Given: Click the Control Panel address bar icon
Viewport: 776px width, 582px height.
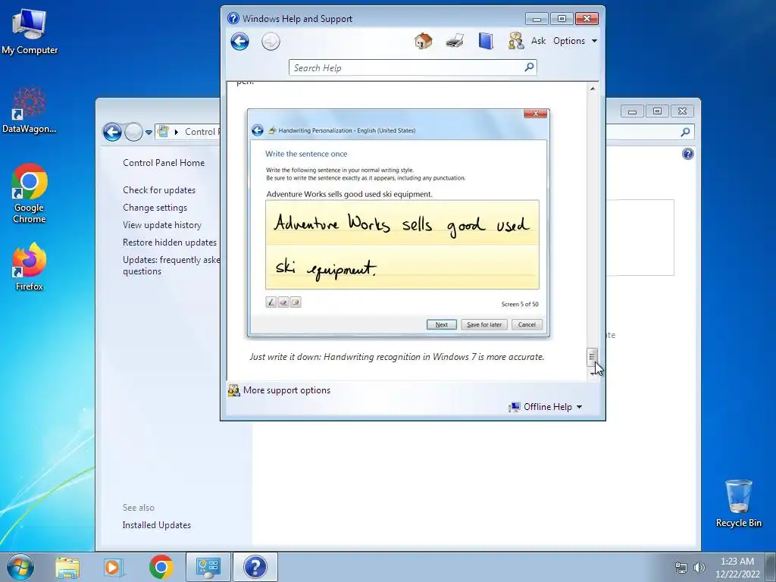Looking at the screenshot, I should [x=163, y=132].
